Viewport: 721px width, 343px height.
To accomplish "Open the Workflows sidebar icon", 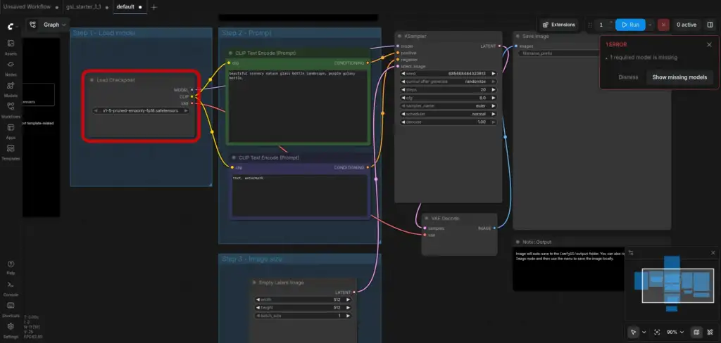I will (x=11, y=110).
